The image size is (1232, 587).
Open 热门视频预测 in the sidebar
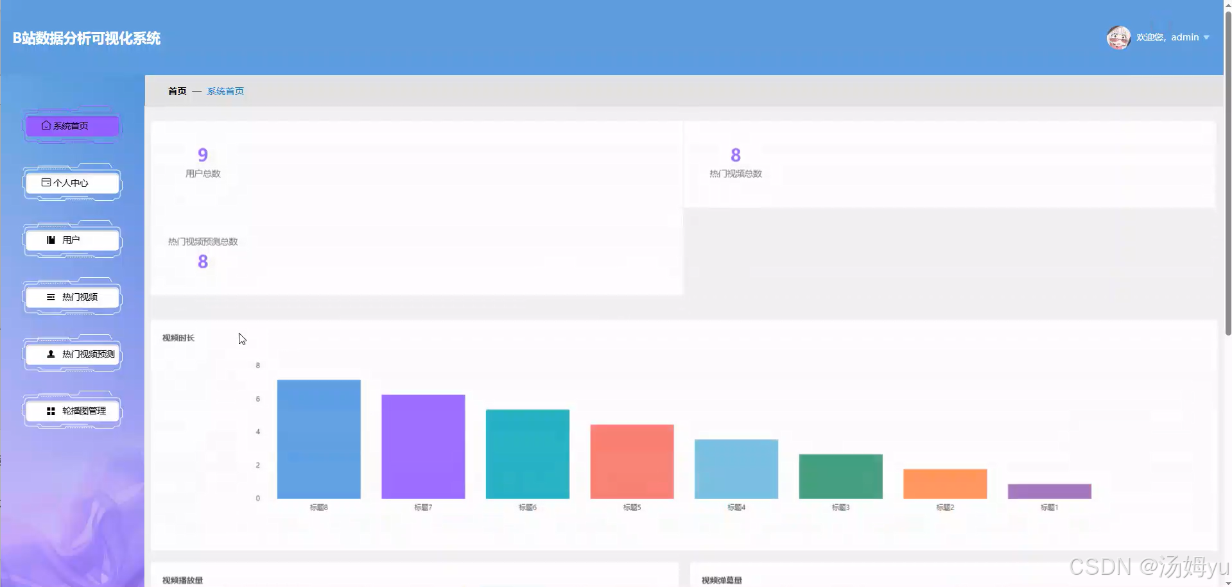click(x=72, y=354)
